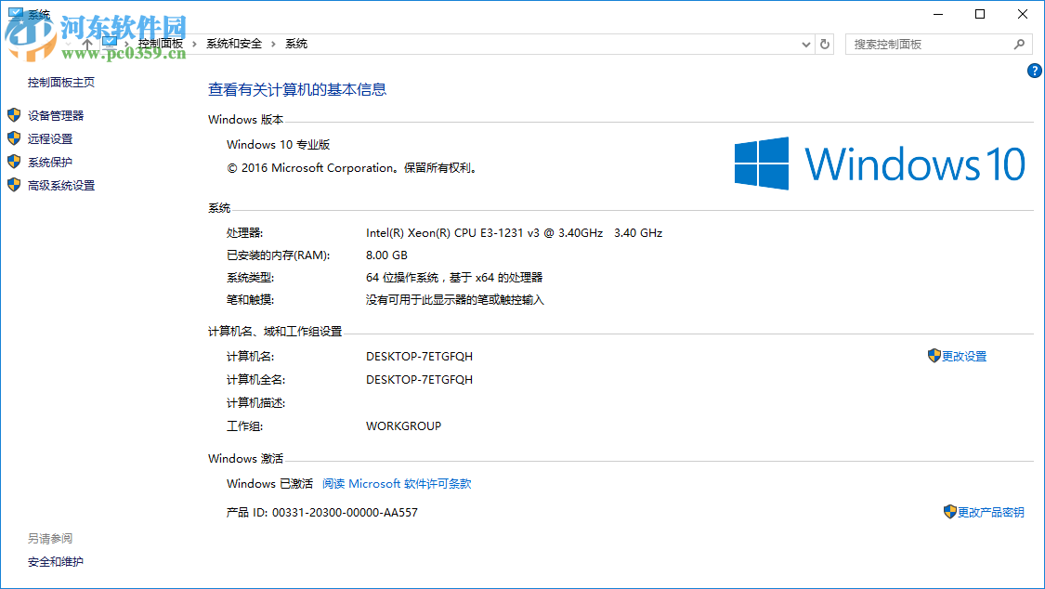This screenshot has height=589, width=1045.
Task: Expand the chevron after 控制面板
Action: (193, 43)
